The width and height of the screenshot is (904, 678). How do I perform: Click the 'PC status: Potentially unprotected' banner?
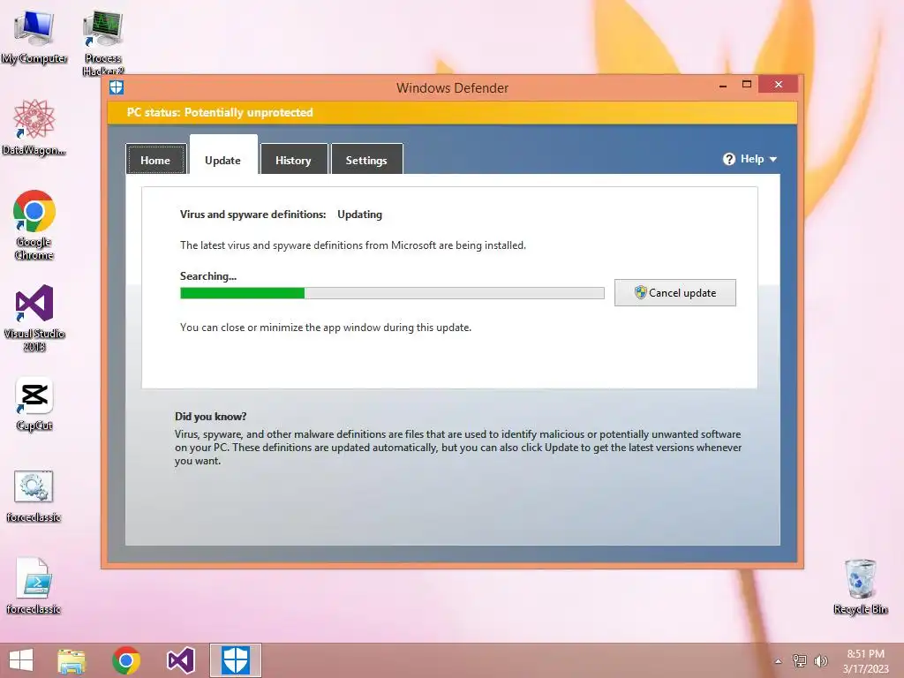[x=452, y=112]
